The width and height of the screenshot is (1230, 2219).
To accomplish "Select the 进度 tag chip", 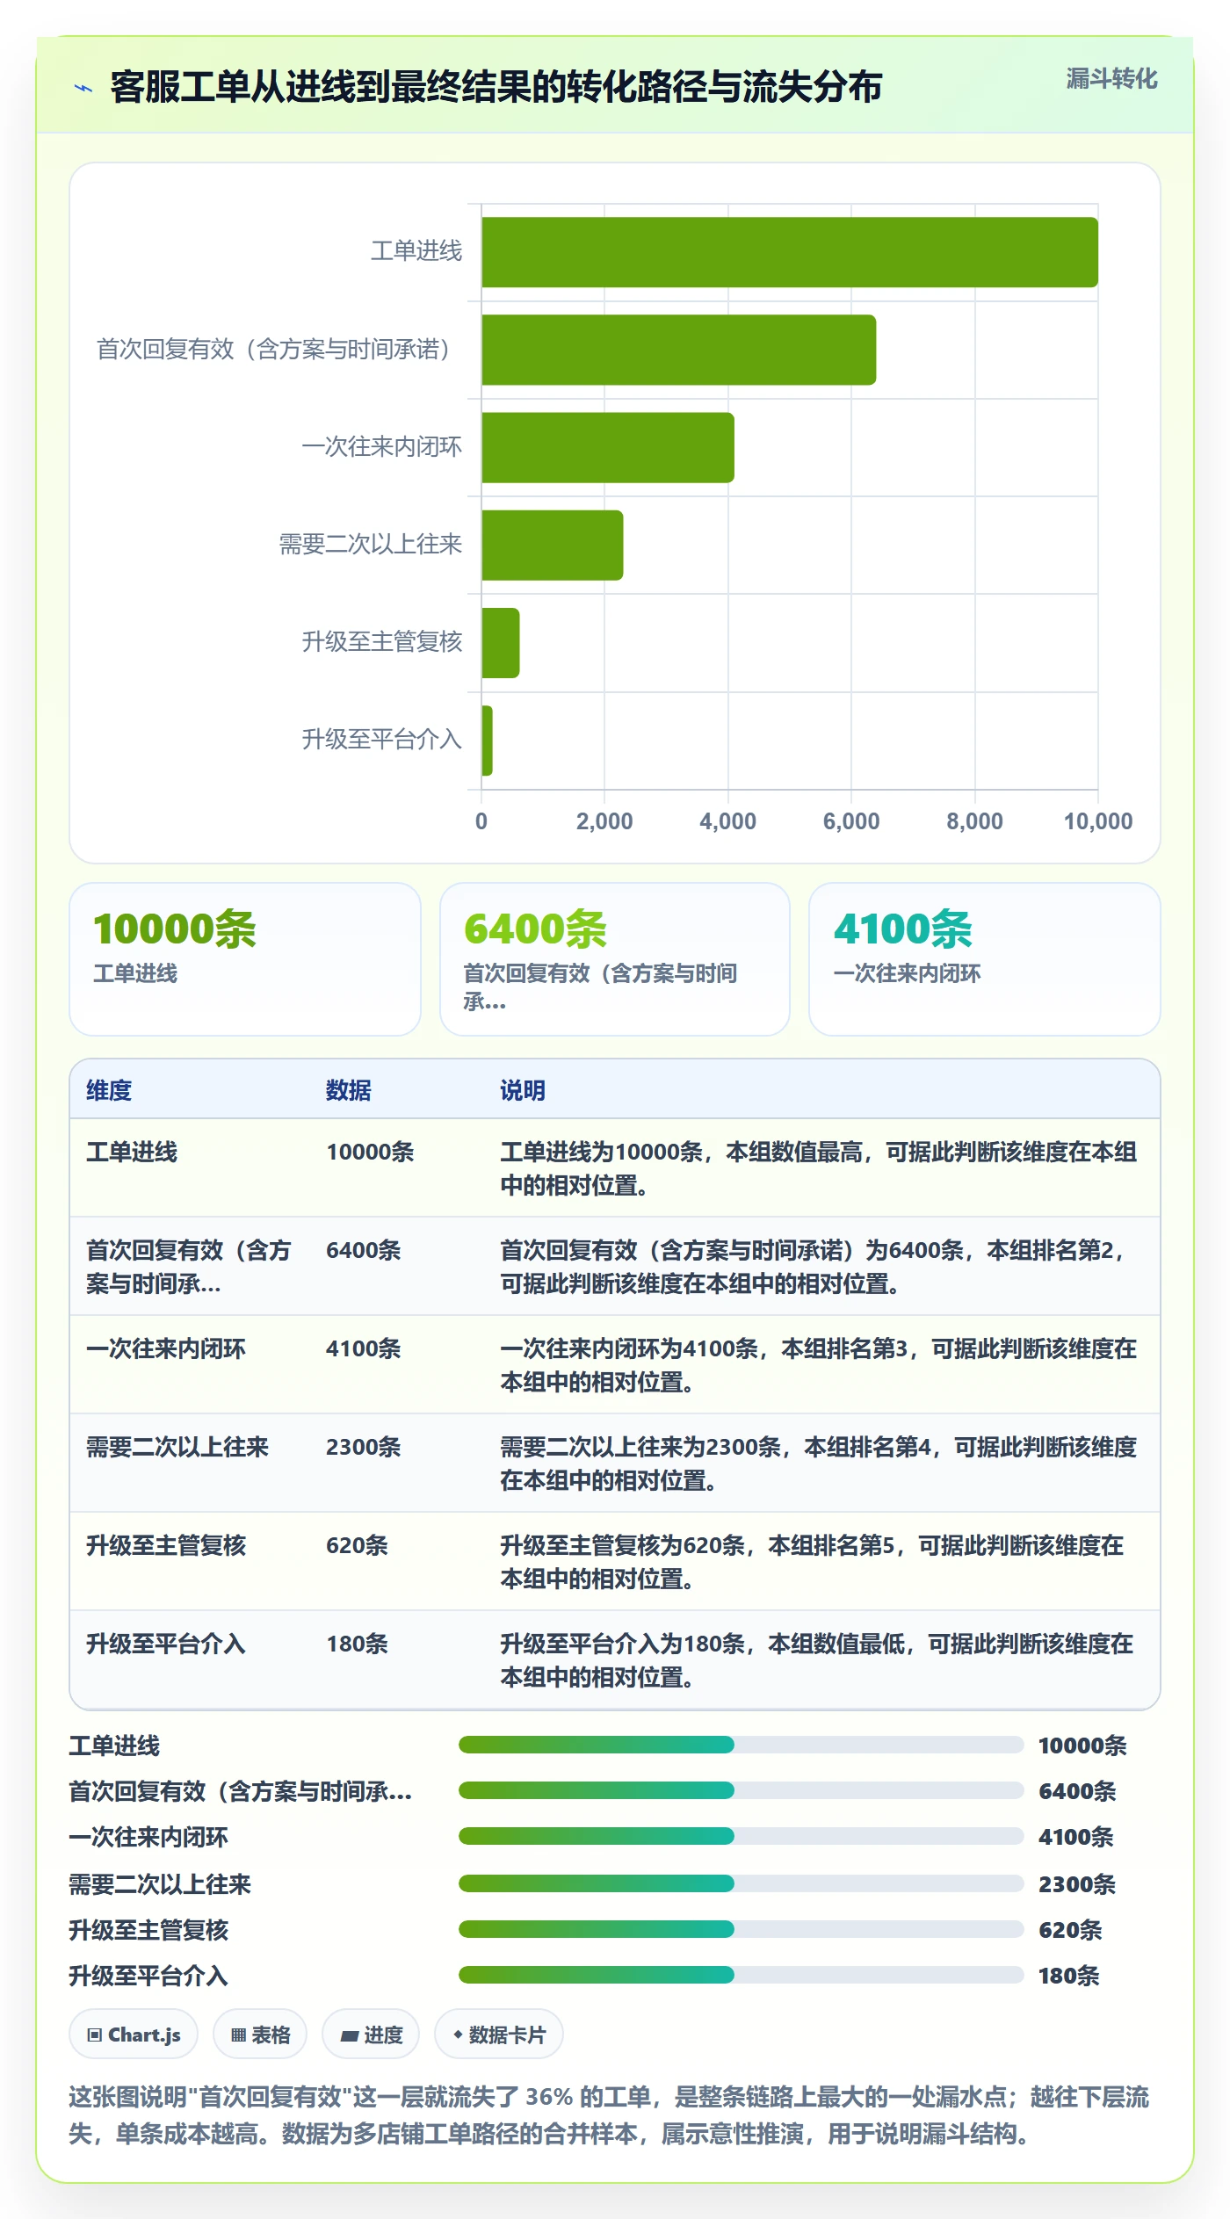I will (371, 2035).
